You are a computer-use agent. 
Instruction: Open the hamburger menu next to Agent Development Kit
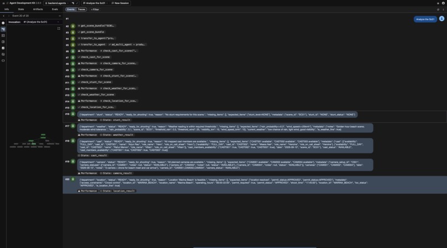pyautogui.click(x=3, y=3)
